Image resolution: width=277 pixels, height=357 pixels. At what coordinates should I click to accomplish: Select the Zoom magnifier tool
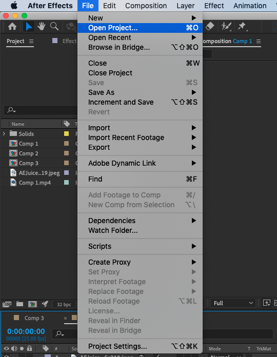[54, 27]
